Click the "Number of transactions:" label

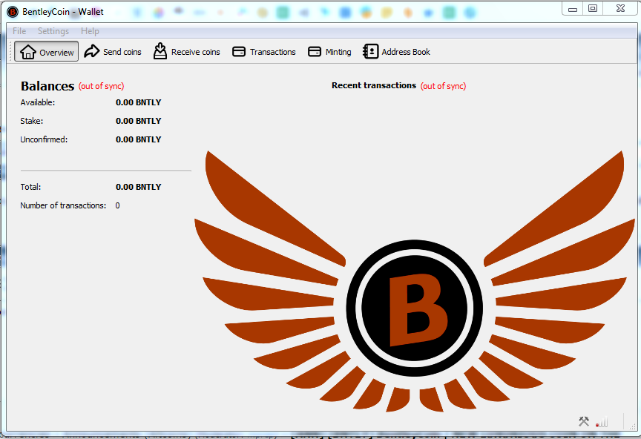pyautogui.click(x=63, y=205)
